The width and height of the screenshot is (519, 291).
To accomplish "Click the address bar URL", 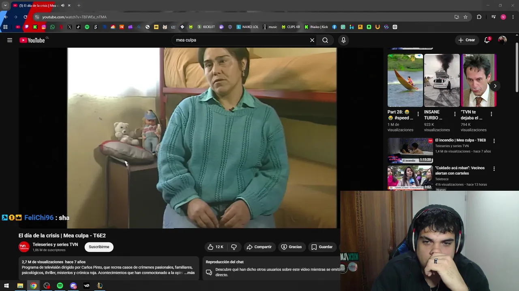I will 74,17.
